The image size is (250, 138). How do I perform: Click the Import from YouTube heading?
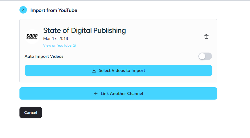[x=54, y=10]
